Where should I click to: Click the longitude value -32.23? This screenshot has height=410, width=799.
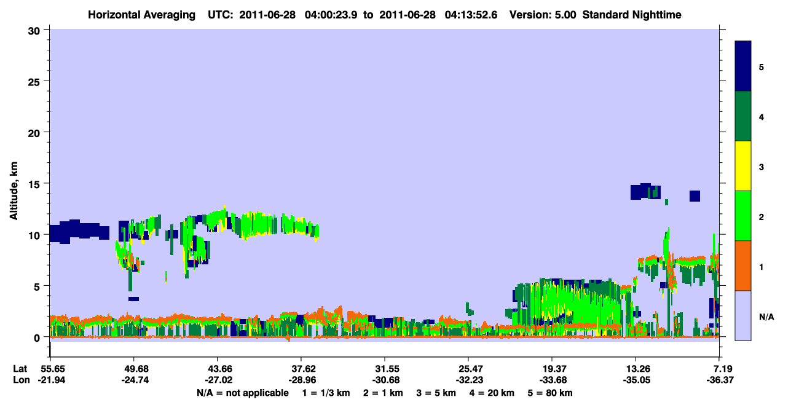click(x=468, y=380)
